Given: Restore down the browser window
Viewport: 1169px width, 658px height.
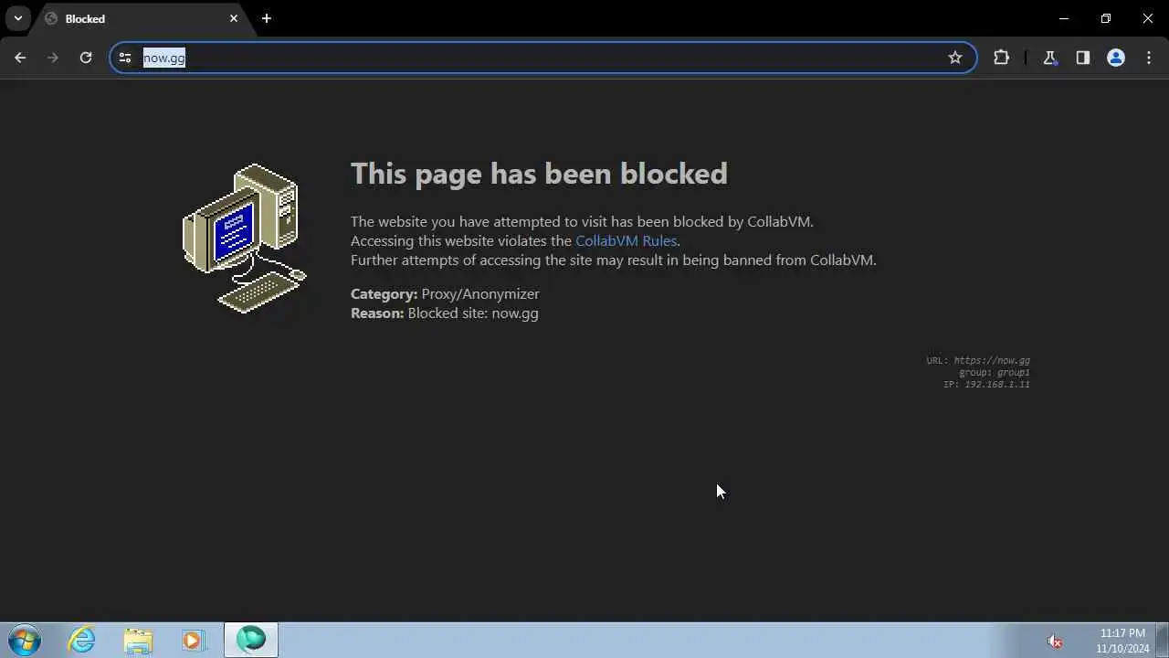Looking at the screenshot, I should click(1106, 18).
